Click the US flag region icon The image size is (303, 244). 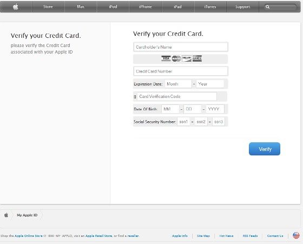click(296, 235)
